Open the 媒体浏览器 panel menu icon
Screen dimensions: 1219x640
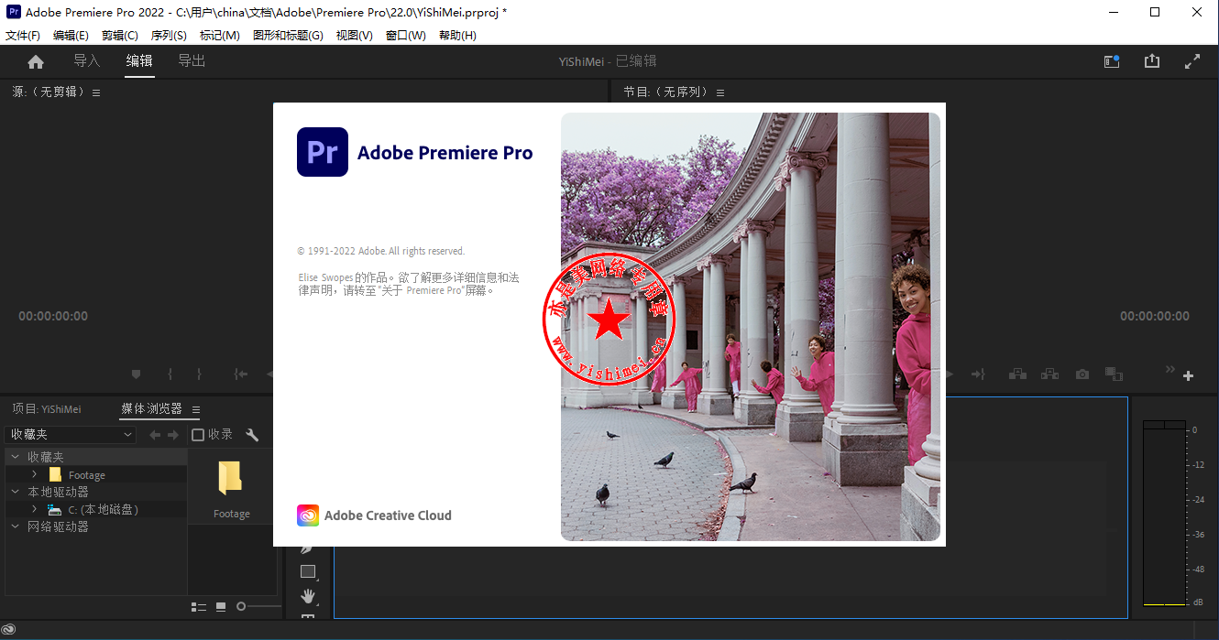click(196, 409)
